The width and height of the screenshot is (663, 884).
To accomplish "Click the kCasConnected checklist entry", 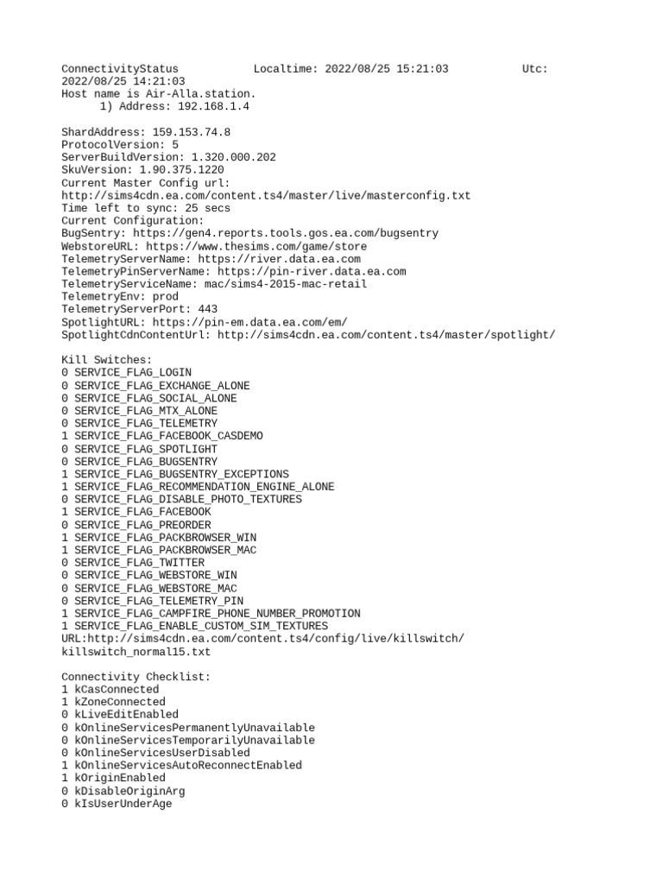I will 110,689.
